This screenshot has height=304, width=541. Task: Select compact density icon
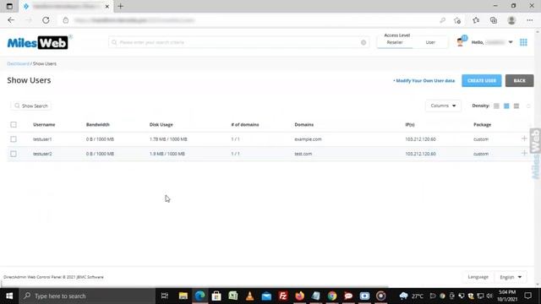496,106
